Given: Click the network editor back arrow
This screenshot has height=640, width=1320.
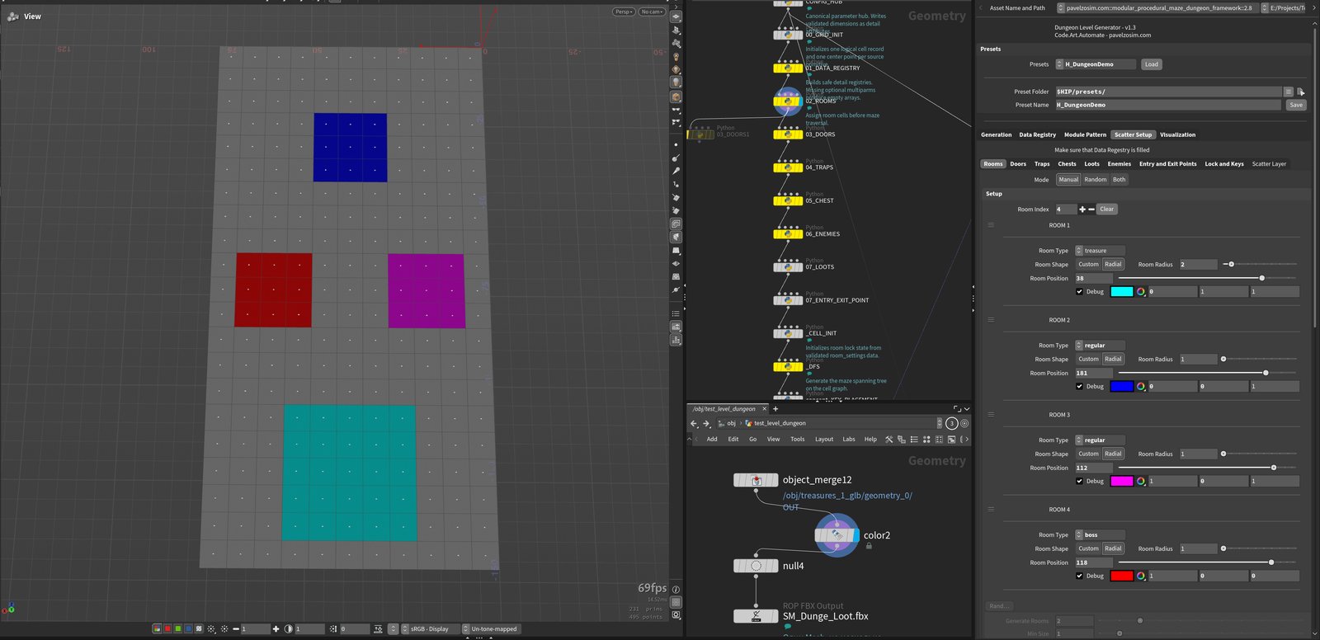Looking at the screenshot, I should [x=694, y=423].
